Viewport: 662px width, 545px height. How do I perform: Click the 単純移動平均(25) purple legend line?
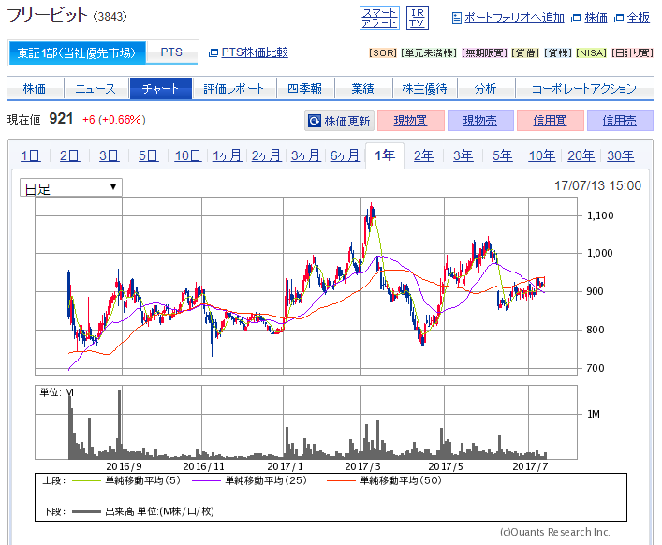coord(206,480)
